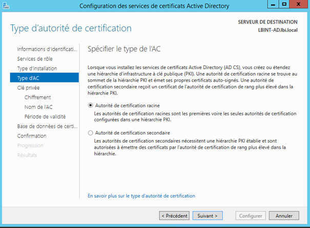Choose Autorité de certification secondaire radio button
The width and height of the screenshot is (310, 228).
[x=91, y=132]
